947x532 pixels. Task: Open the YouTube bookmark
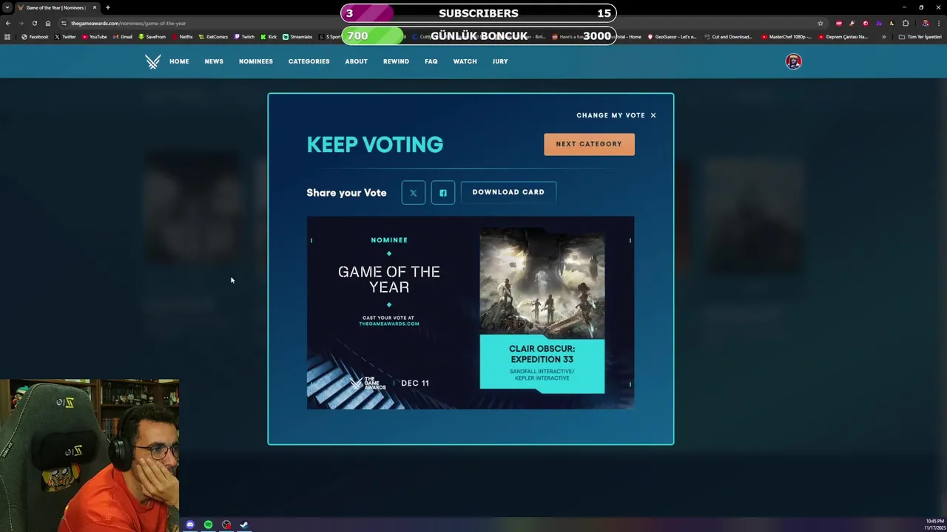95,37
